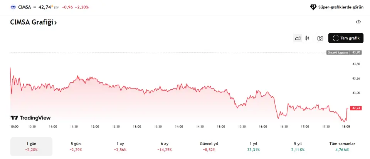
Task: Click the TradingView logo on chart
Action: (x=30, y=118)
